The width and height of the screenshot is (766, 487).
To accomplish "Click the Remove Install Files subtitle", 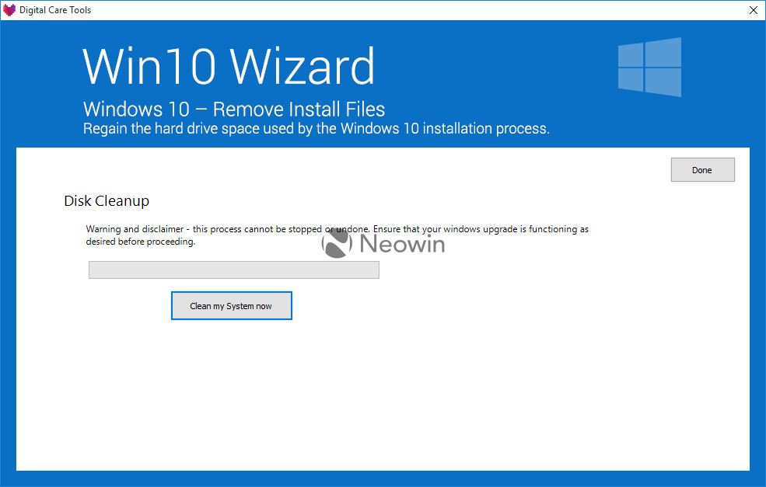I will point(233,109).
